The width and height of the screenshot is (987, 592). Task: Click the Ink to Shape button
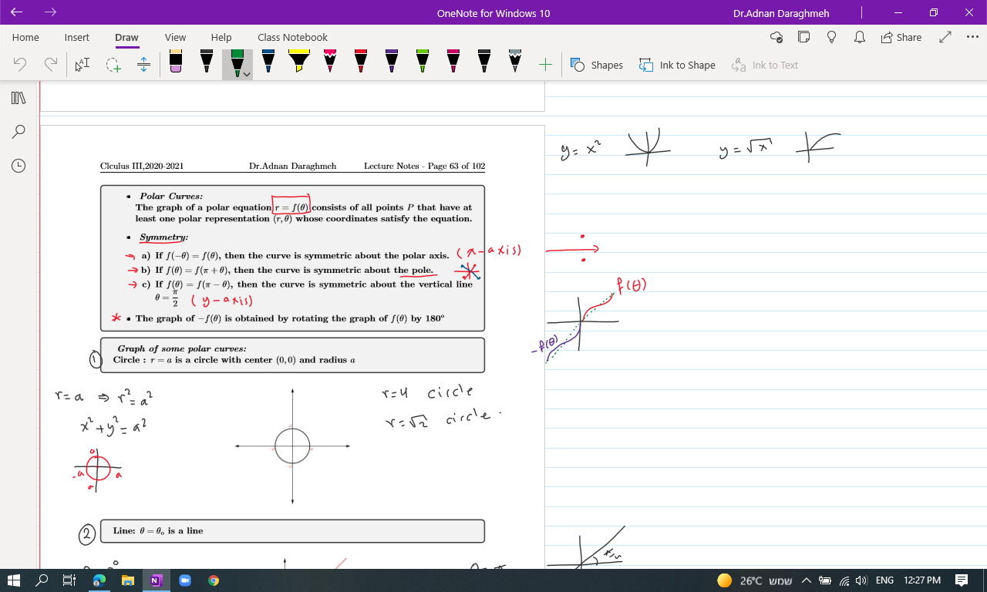(677, 65)
